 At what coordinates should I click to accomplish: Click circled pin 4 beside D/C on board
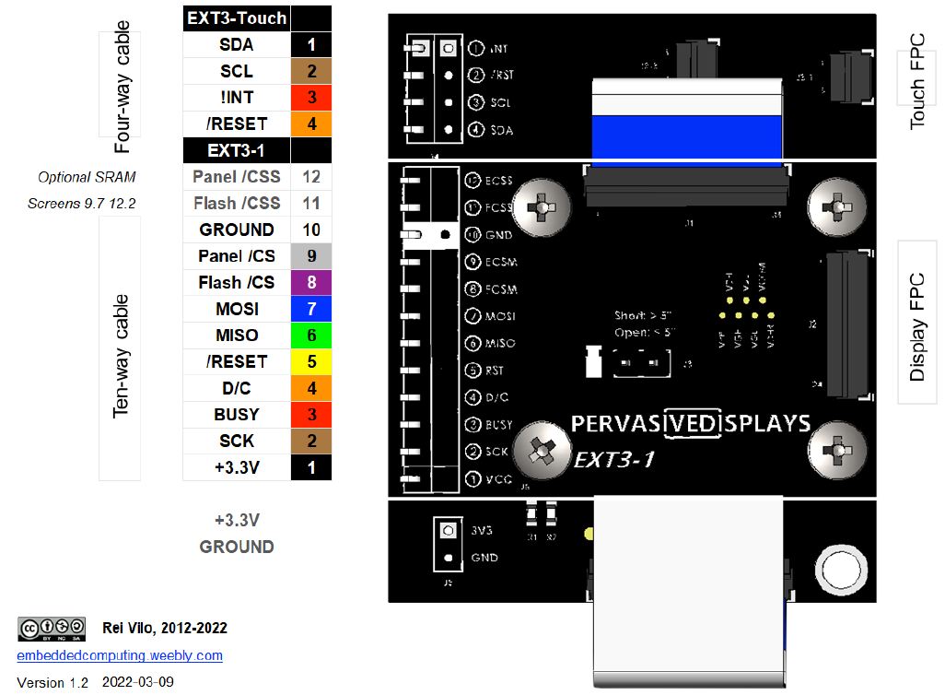pyautogui.click(x=472, y=397)
